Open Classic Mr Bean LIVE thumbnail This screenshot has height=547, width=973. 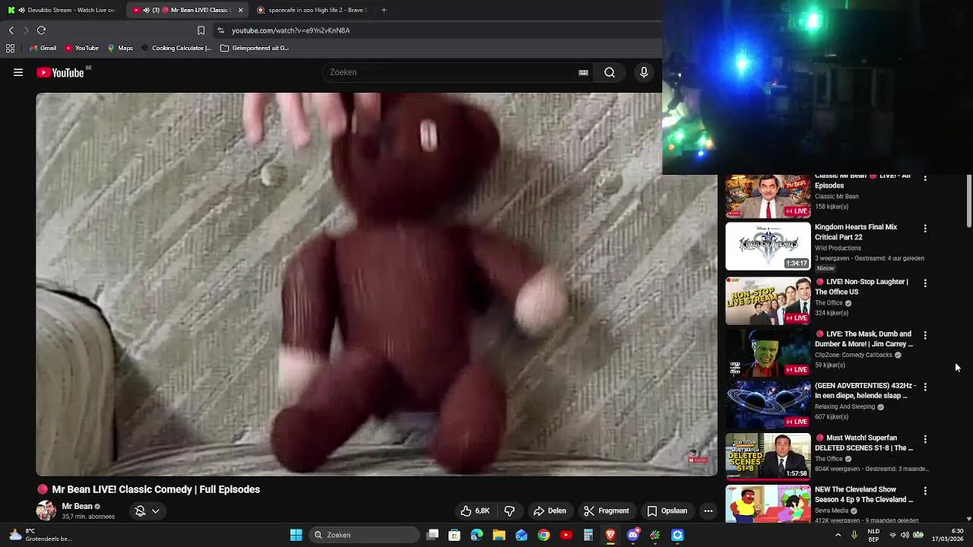point(768,196)
